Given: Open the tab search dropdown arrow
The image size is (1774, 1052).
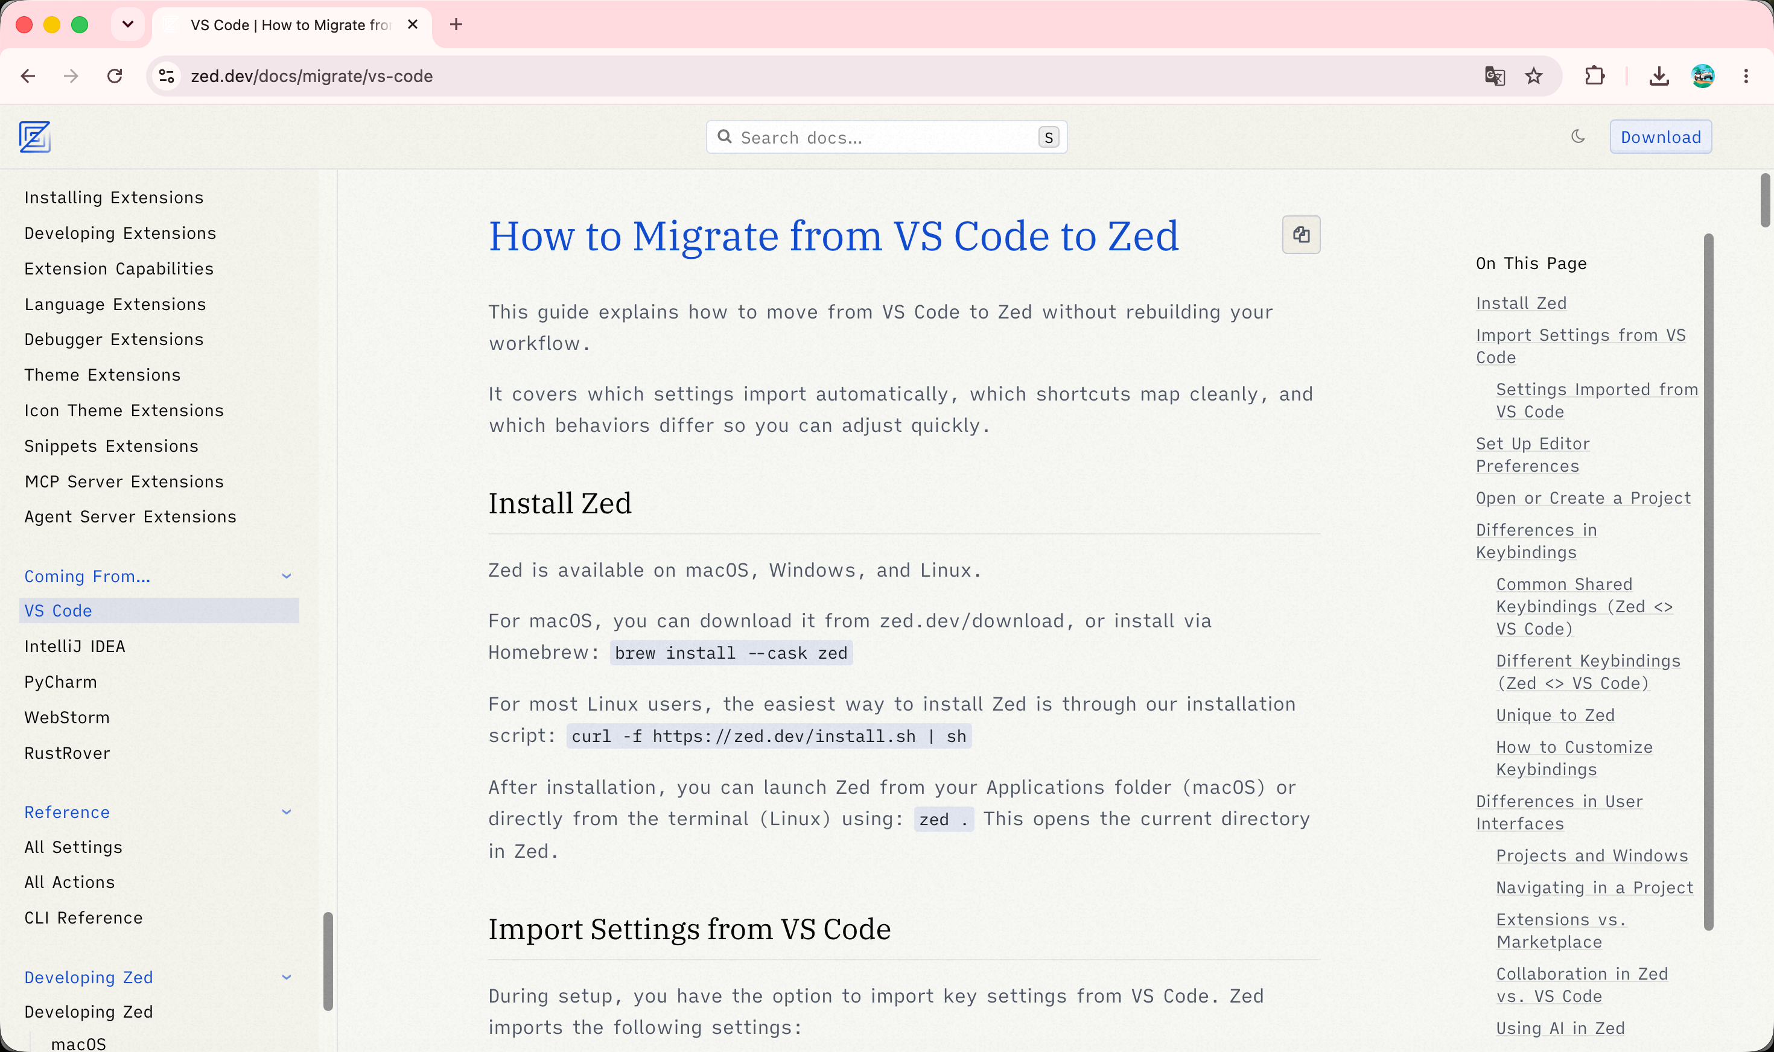Looking at the screenshot, I should coord(128,25).
